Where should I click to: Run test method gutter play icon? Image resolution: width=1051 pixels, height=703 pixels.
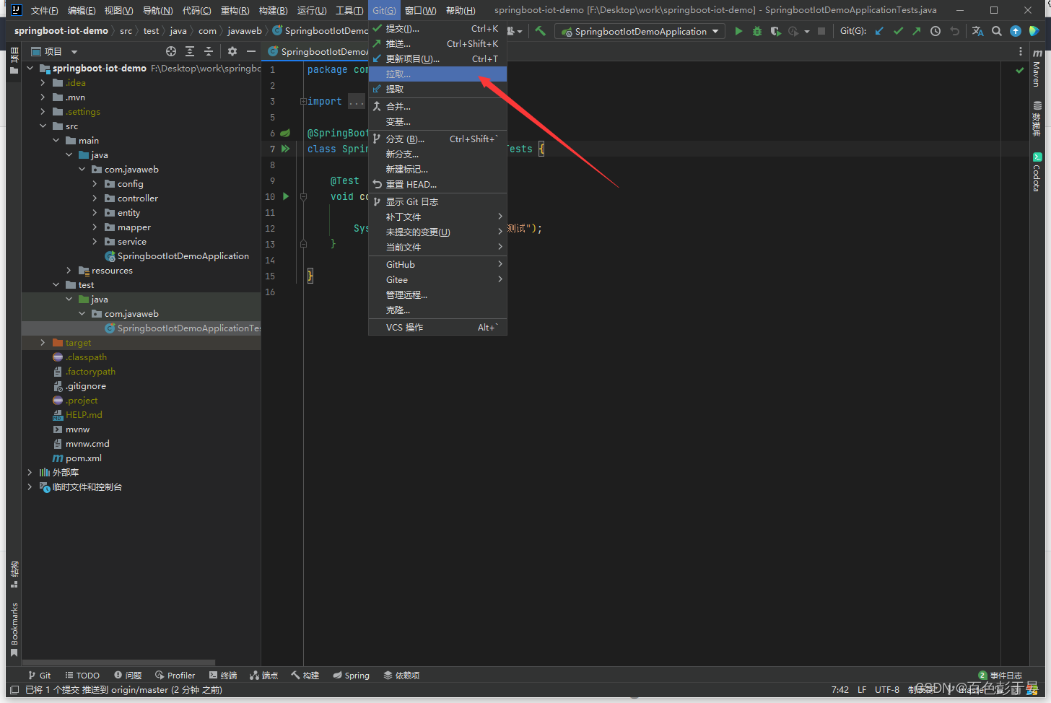[286, 196]
